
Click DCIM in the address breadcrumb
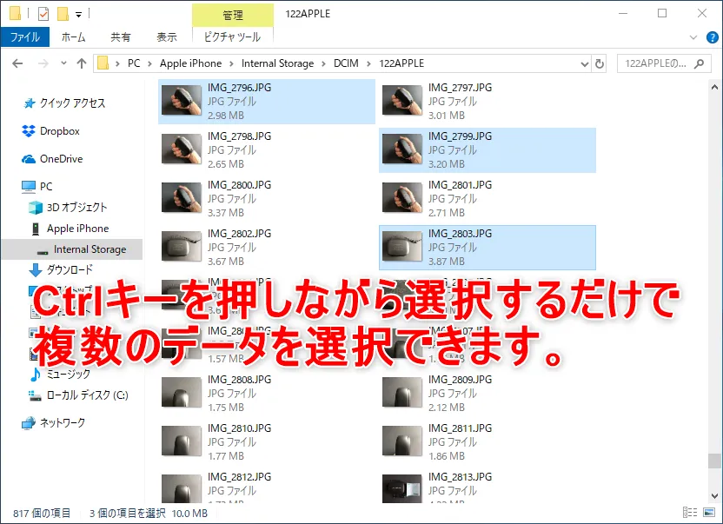point(346,63)
